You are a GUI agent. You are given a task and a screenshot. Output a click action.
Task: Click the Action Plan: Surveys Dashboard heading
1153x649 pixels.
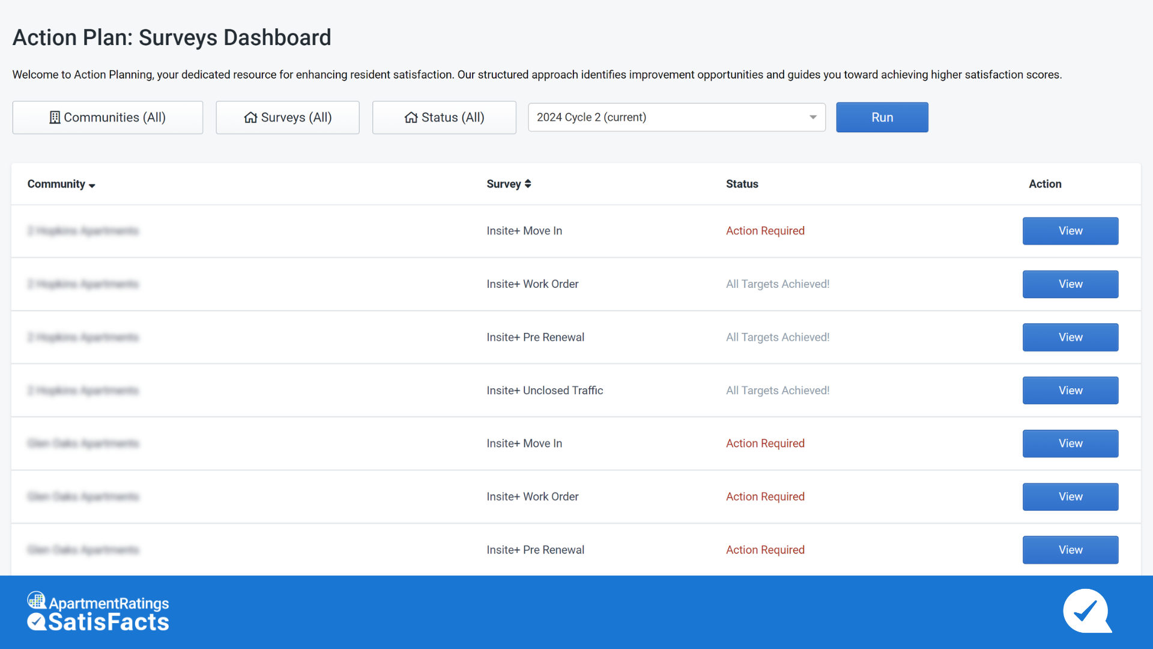click(171, 37)
